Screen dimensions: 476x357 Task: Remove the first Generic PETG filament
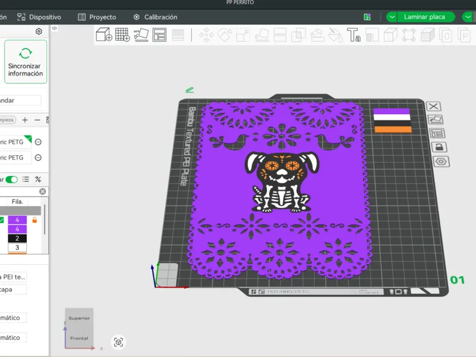point(38,142)
